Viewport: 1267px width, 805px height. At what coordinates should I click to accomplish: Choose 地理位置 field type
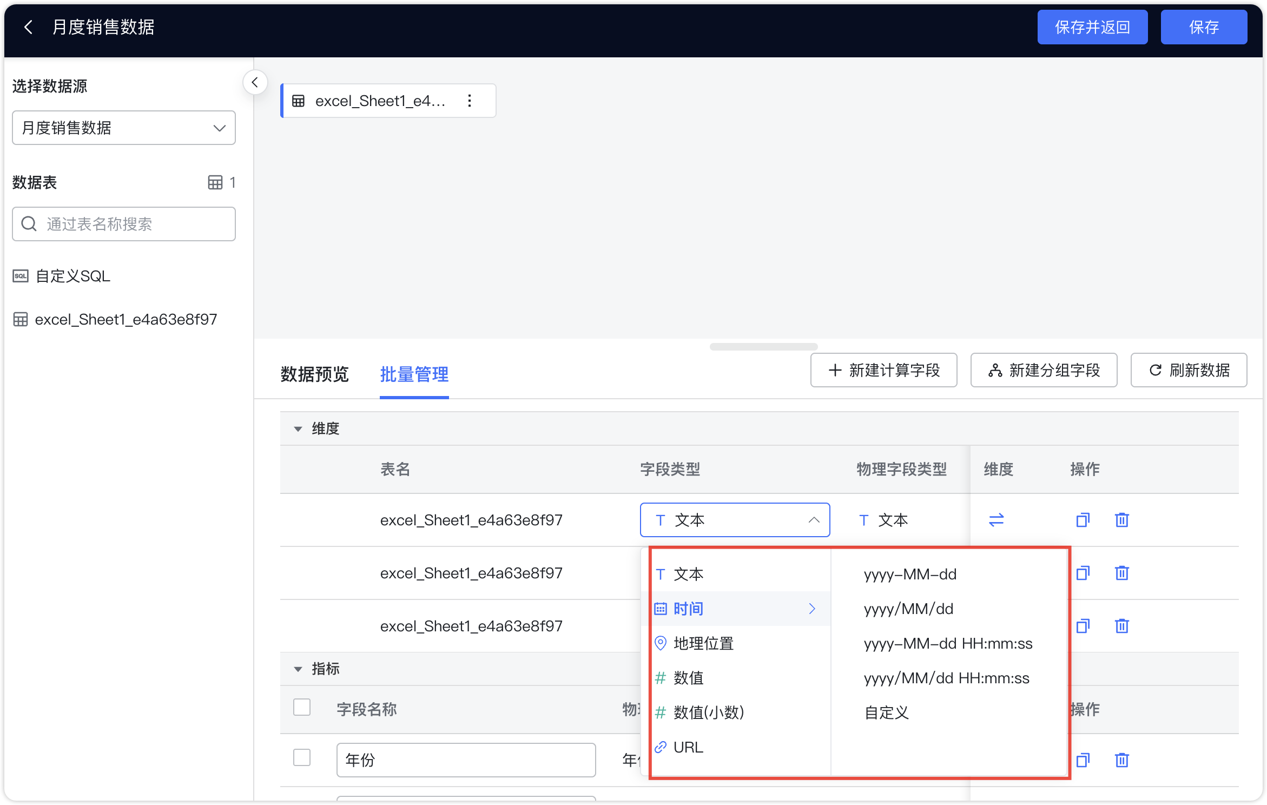pos(736,643)
